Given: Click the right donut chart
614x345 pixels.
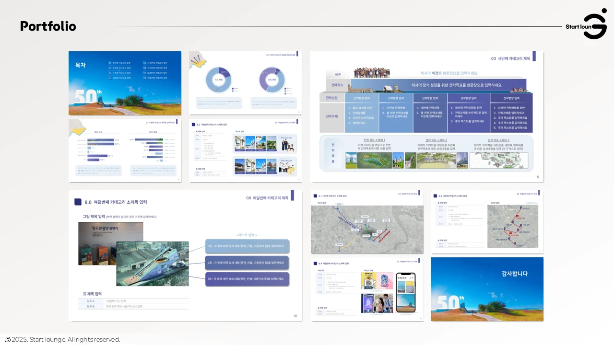Looking at the screenshot, I should (x=272, y=80).
